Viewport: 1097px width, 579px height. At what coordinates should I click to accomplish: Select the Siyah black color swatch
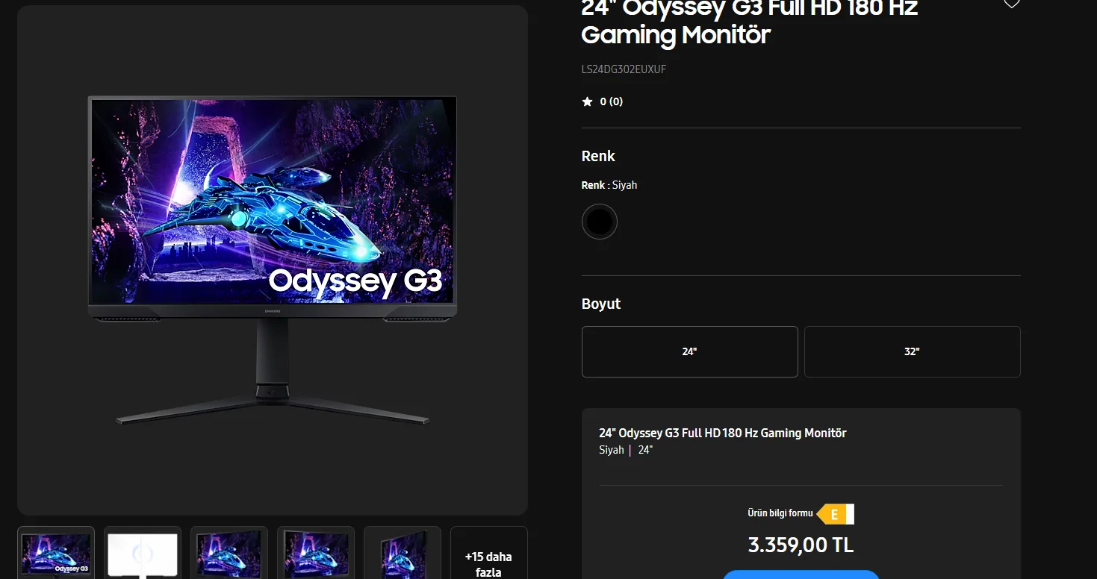[x=599, y=222]
